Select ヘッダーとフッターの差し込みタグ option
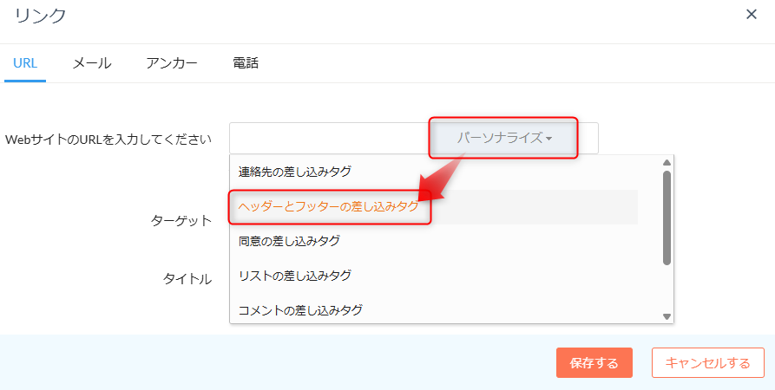775x390 pixels. [329, 207]
